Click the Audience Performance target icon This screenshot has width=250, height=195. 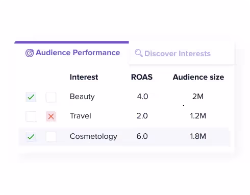coord(30,53)
